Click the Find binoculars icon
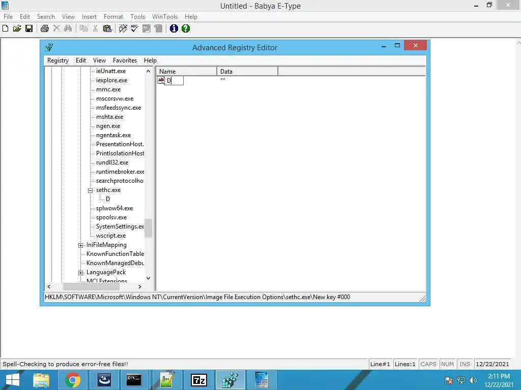The image size is (521, 390). 68,28
